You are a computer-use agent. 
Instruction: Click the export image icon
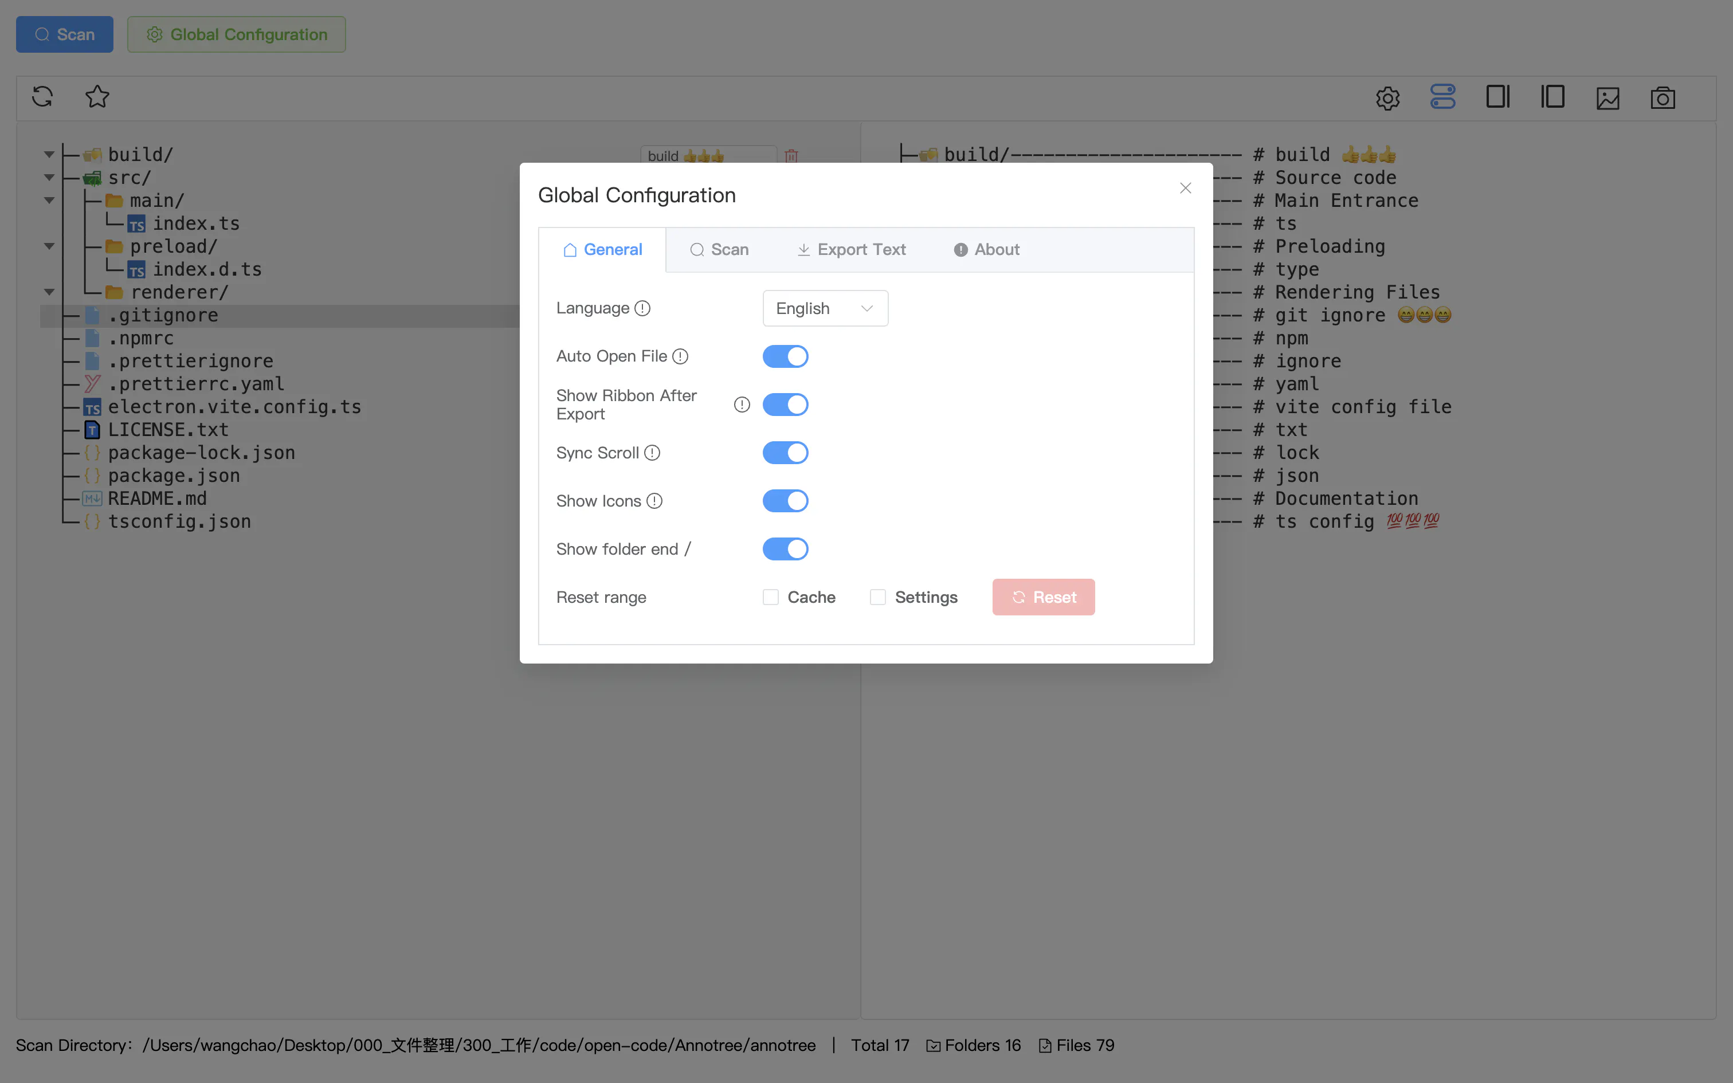[1607, 98]
